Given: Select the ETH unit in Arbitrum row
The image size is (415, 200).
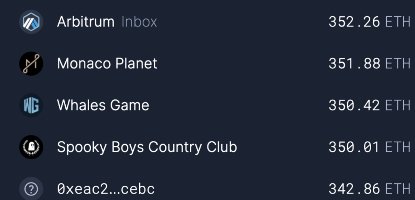Looking at the screenshot, I should (398, 22).
